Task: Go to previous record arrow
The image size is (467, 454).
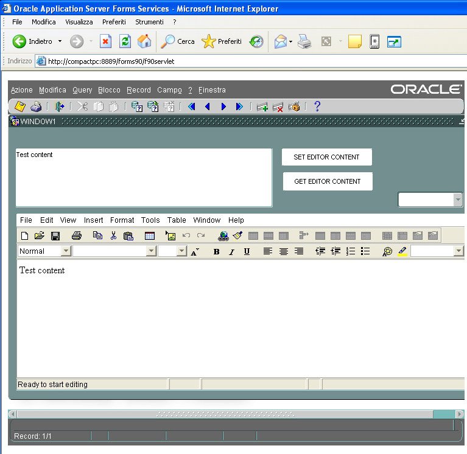Action: point(208,107)
